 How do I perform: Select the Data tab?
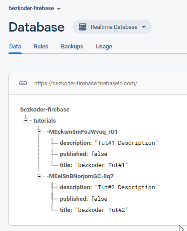tap(15, 47)
